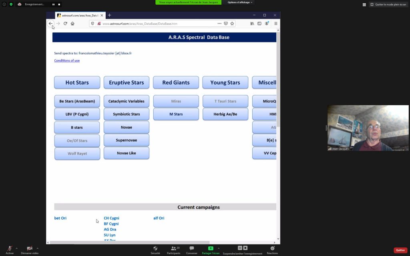
Task: Switch to gallery view grid icon
Action: tap(364, 4)
